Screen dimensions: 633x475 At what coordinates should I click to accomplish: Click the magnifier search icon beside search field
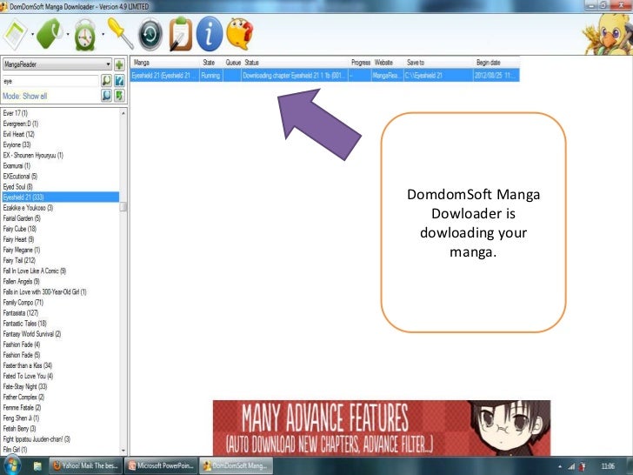(x=106, y=81)
